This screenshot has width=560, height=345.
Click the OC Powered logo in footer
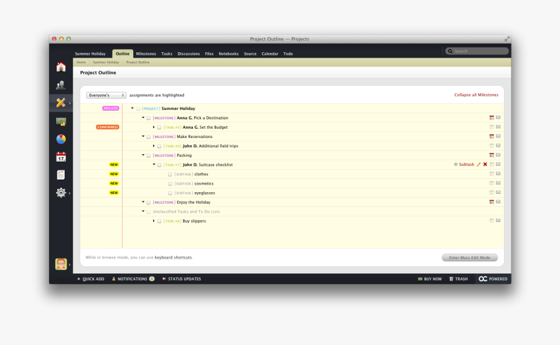(493, 279)
